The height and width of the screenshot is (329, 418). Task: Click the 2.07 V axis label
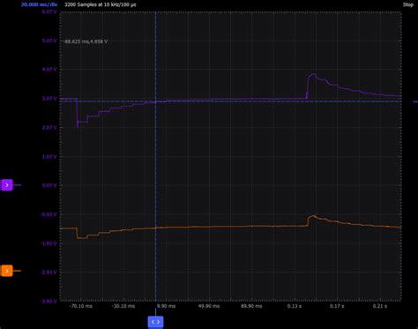(49, 127)
